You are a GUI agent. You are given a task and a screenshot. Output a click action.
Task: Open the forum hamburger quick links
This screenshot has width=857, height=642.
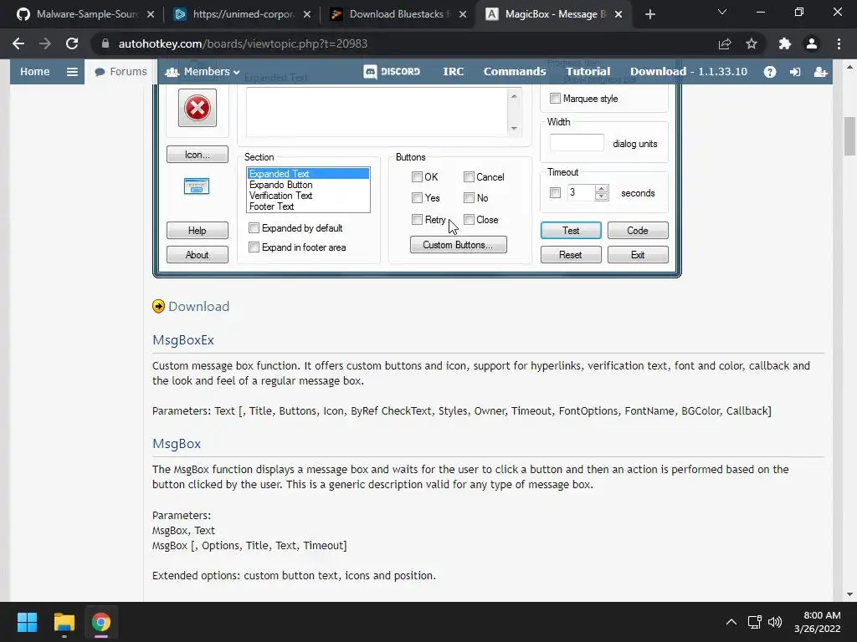pos(72,72)
